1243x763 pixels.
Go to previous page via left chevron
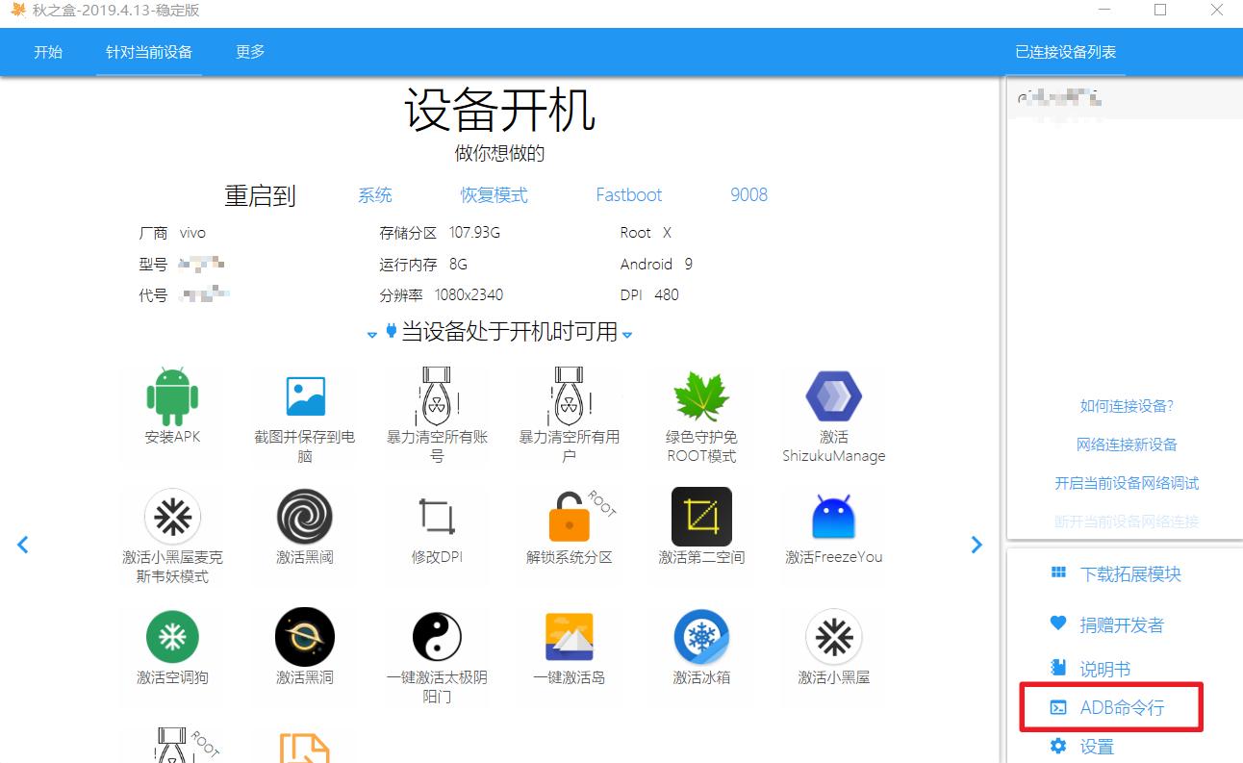click(x=22, y=545)
